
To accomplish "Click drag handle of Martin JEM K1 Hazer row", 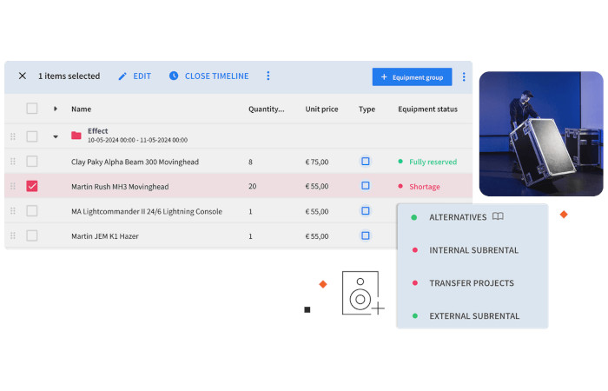I will [13, 235].
